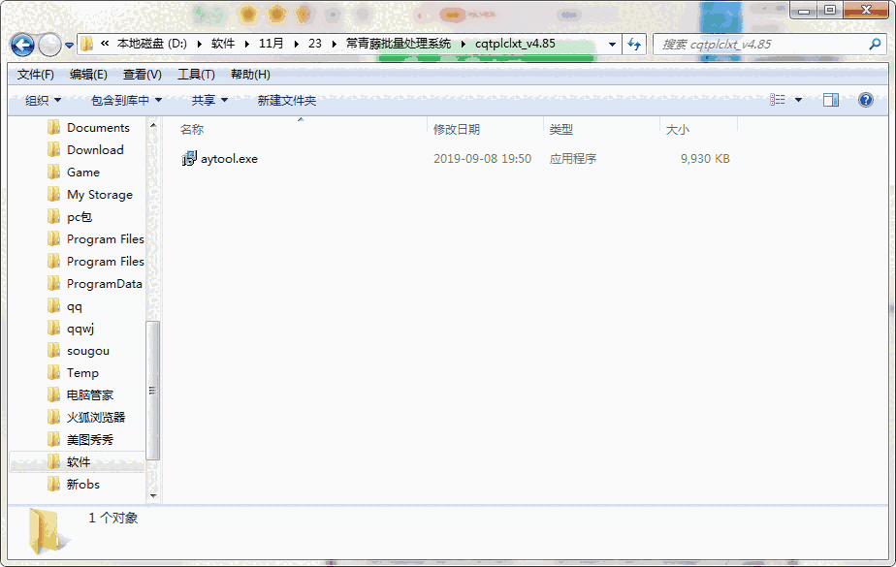Refresh the current folder view
The image size is (896, 567).
(634, 44)
